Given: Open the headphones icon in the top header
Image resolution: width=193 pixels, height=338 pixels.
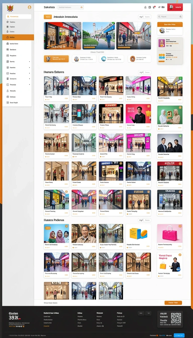Looking at the screenshot, I should point(145,8).
